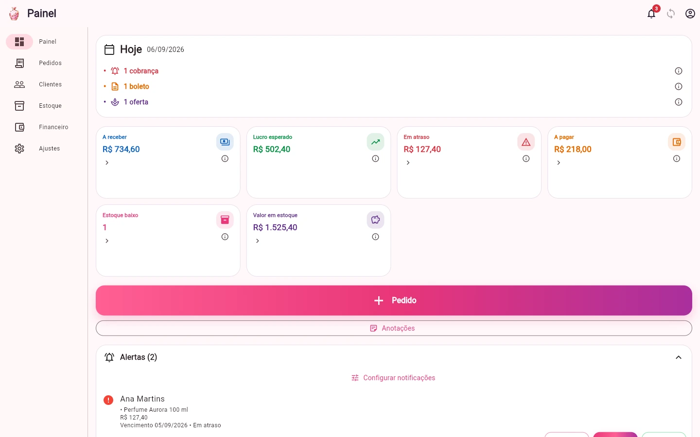Show info for Valor em estoque card
Screen dimensions: 700x437
[x=376, y=237]
